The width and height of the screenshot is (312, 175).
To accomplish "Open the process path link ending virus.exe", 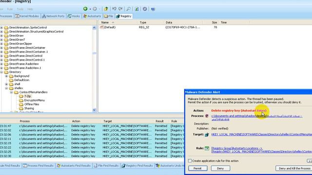I will click(x=257, y=118).
